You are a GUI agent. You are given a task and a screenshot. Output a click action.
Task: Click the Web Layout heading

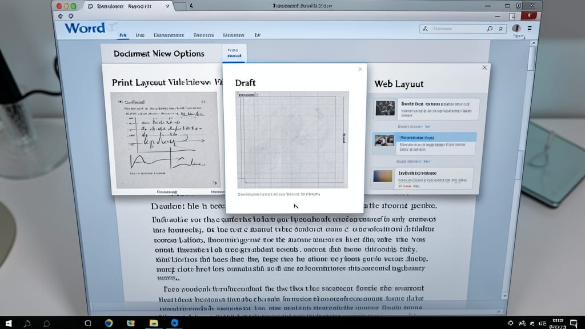[x=399, y=84]
